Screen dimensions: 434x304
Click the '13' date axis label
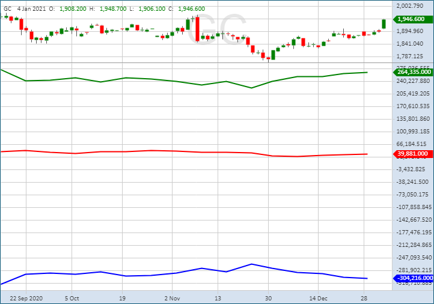(218, 299)
